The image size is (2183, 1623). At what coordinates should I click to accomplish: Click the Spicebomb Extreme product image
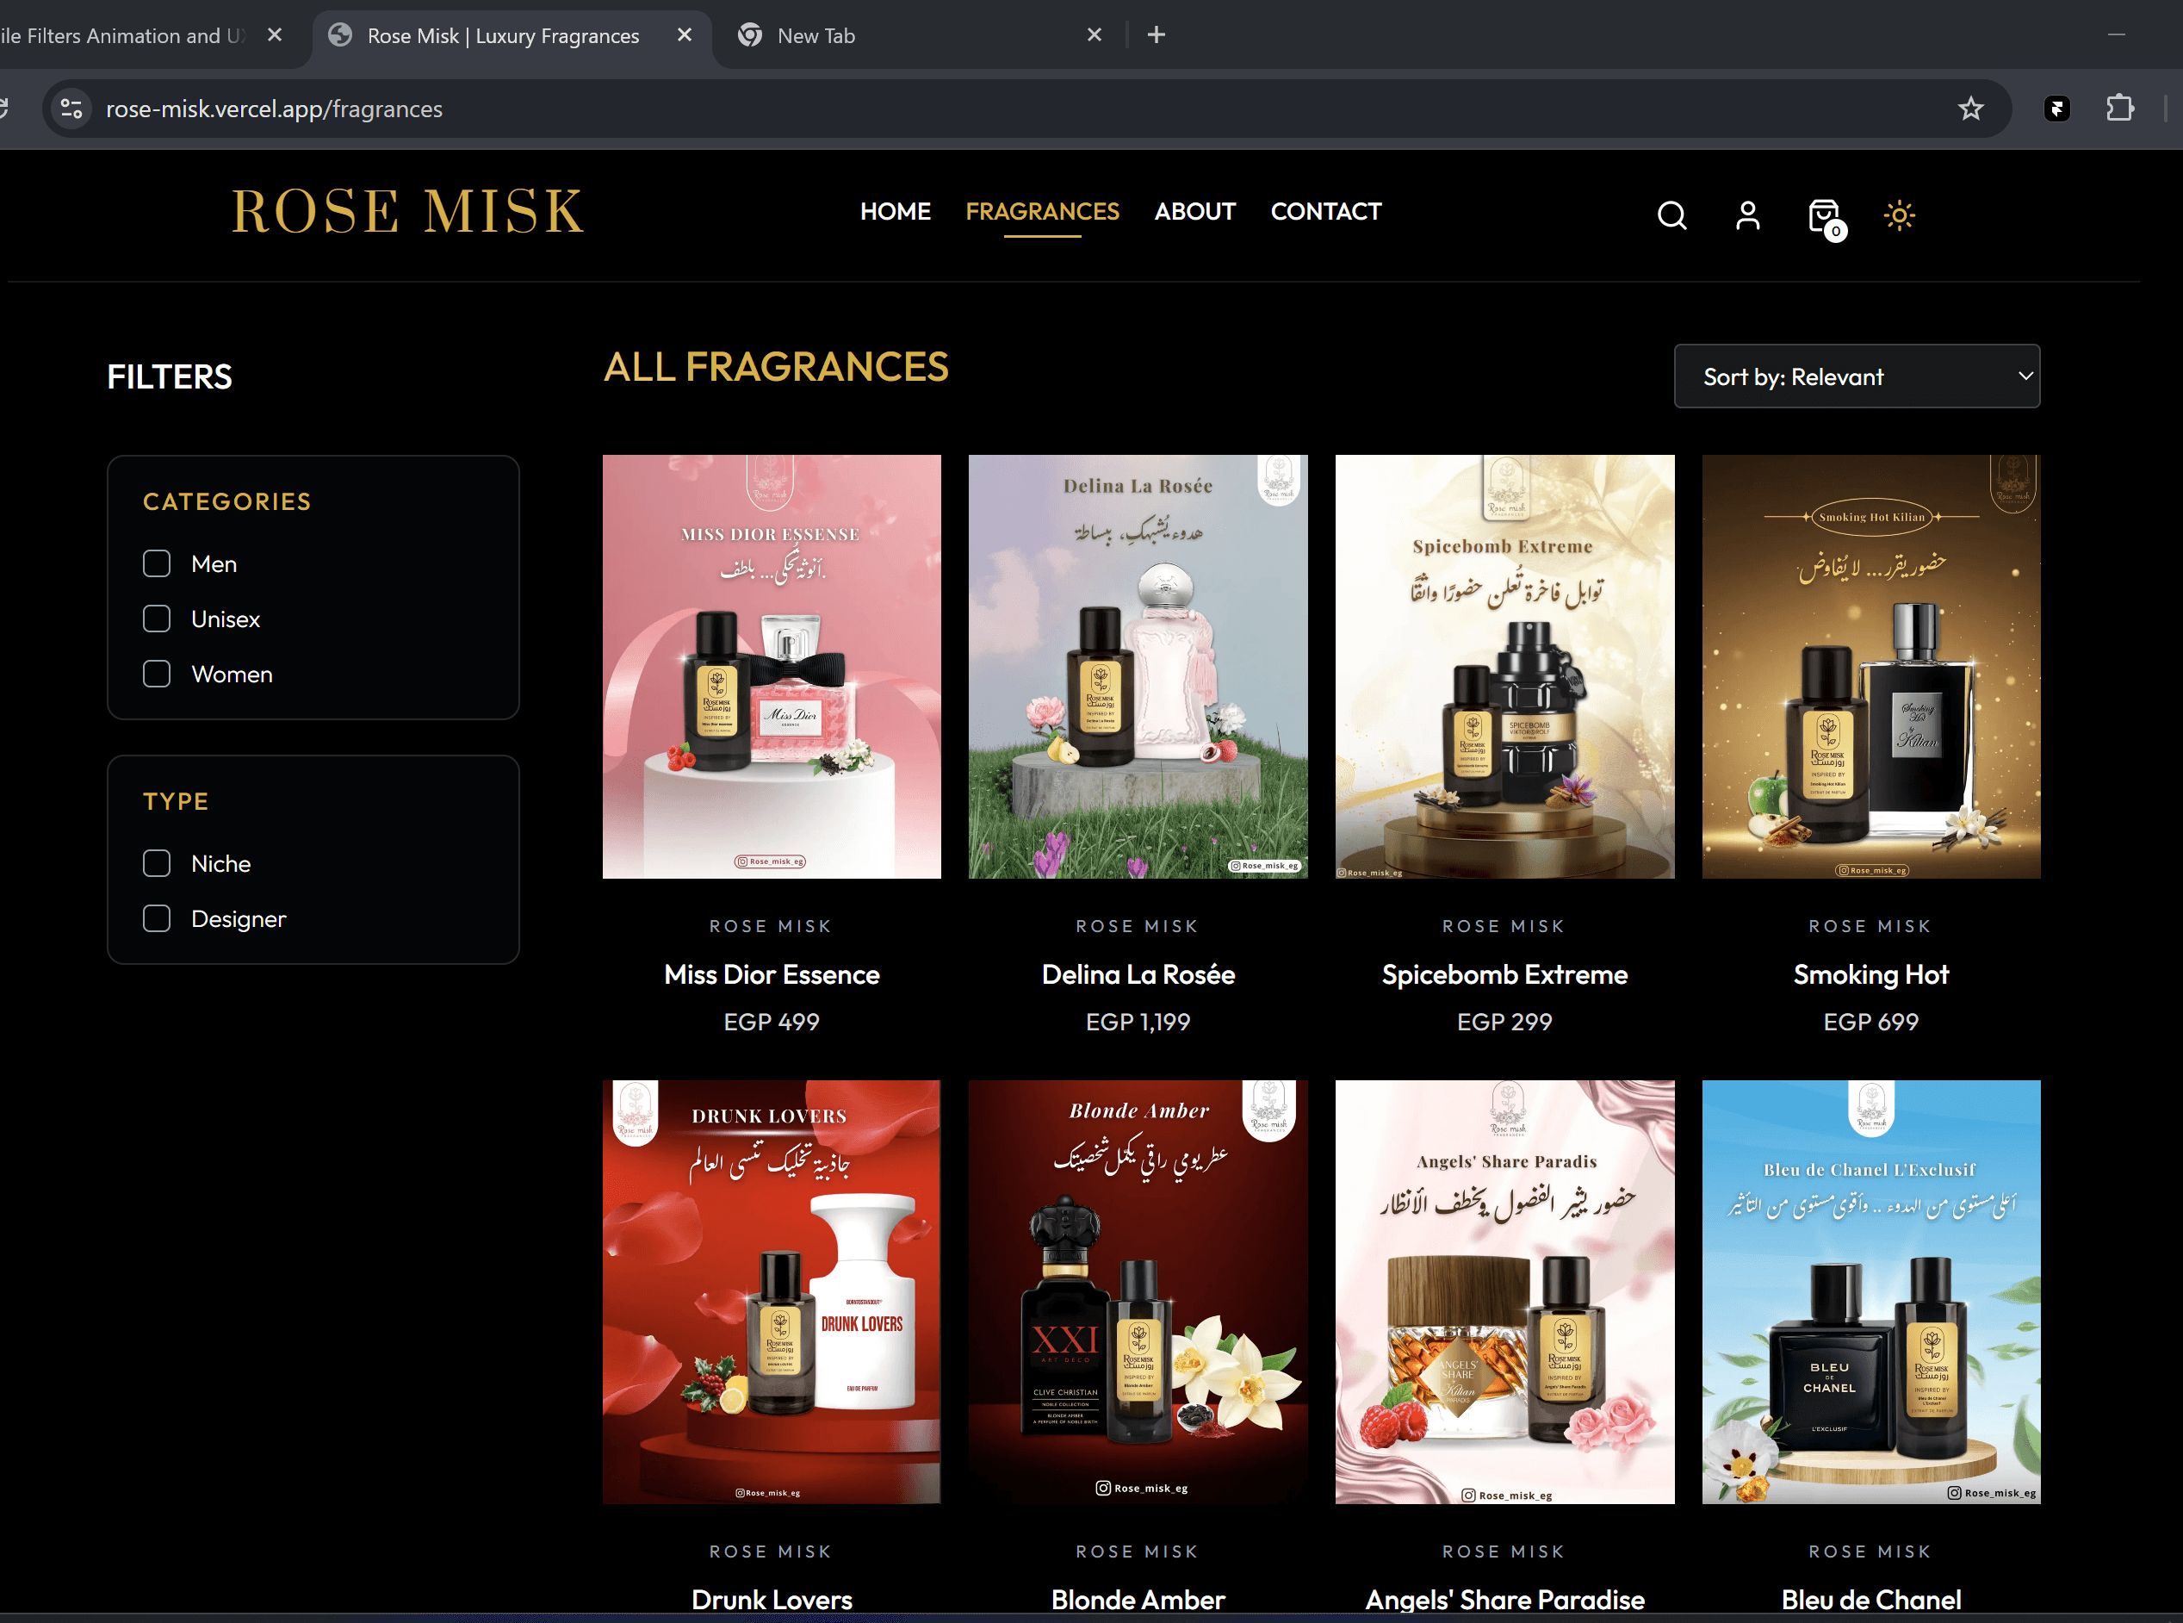coord(1504,666)
